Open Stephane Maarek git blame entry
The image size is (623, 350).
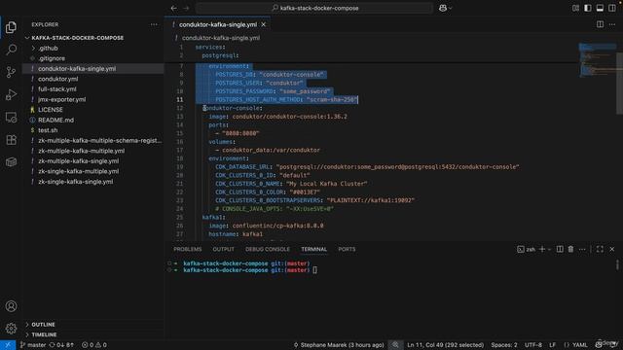click(339, 345)
